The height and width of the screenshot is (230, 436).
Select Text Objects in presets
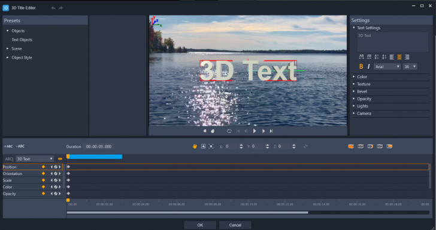22,39
